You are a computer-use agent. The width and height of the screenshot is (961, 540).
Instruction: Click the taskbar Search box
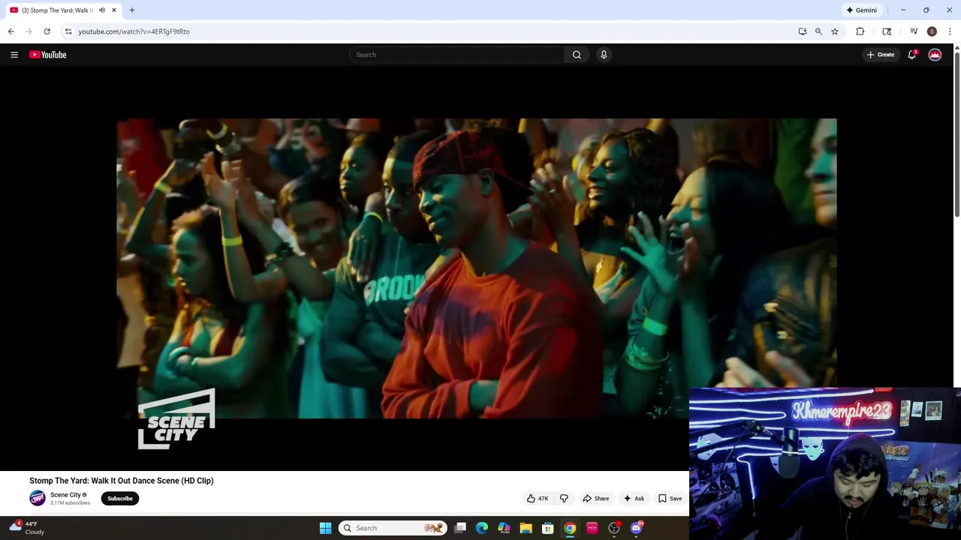click(x=393, y=528)
